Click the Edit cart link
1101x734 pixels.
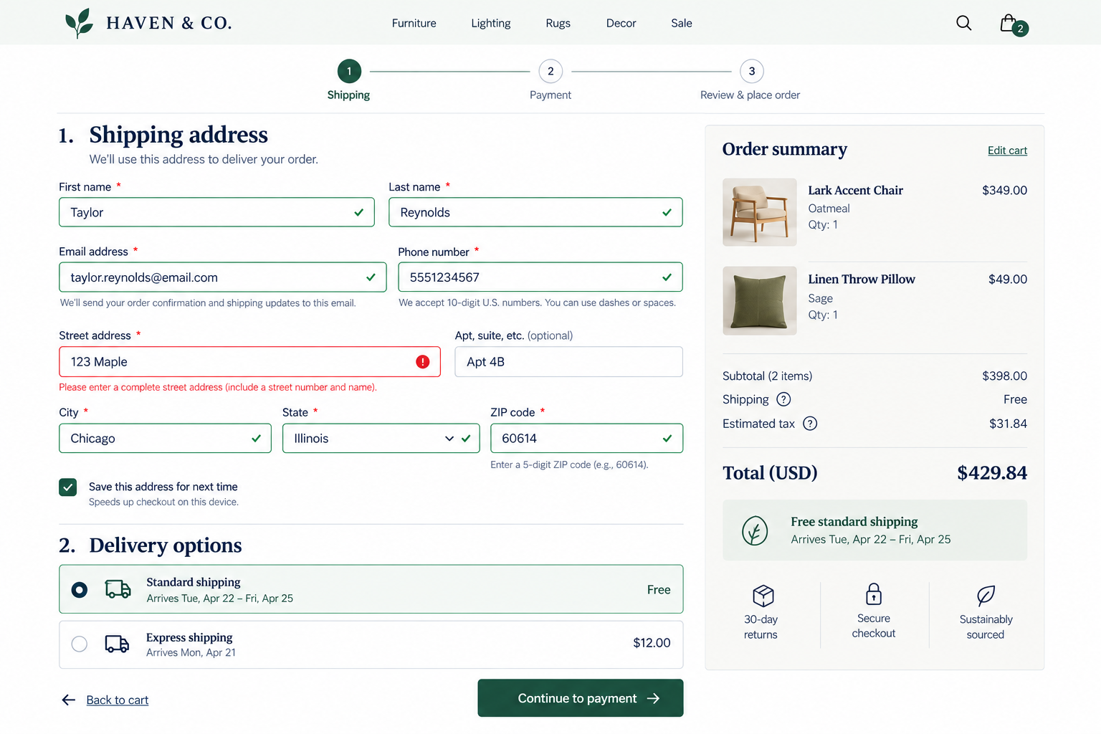coord(1007,151)
